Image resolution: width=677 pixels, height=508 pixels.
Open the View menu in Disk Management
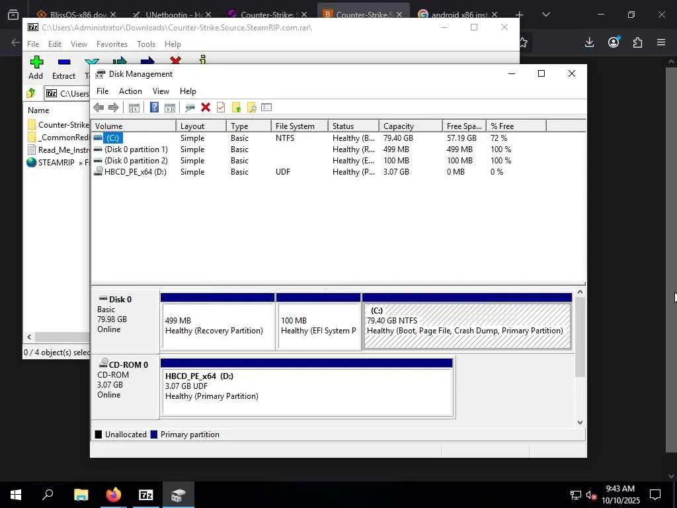point(161,91)
